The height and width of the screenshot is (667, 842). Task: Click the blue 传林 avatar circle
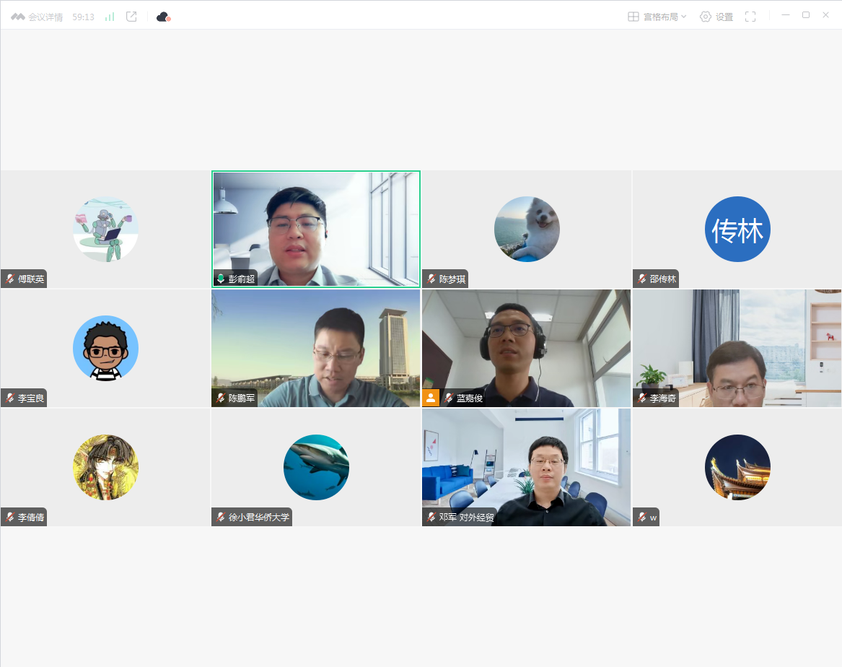(x=737, y=230)
